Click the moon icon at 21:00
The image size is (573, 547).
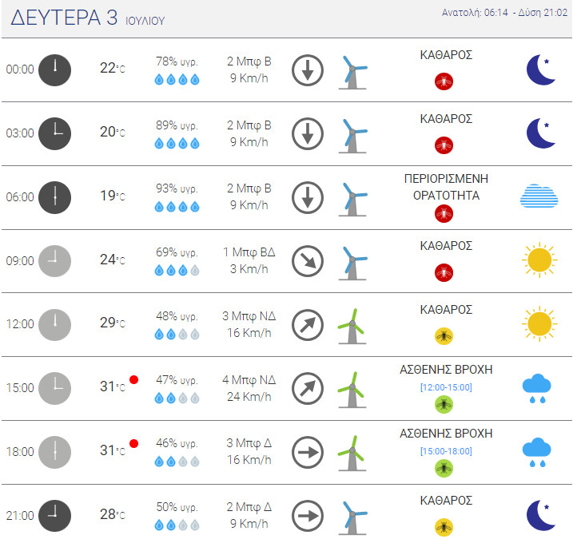[540, 515]
